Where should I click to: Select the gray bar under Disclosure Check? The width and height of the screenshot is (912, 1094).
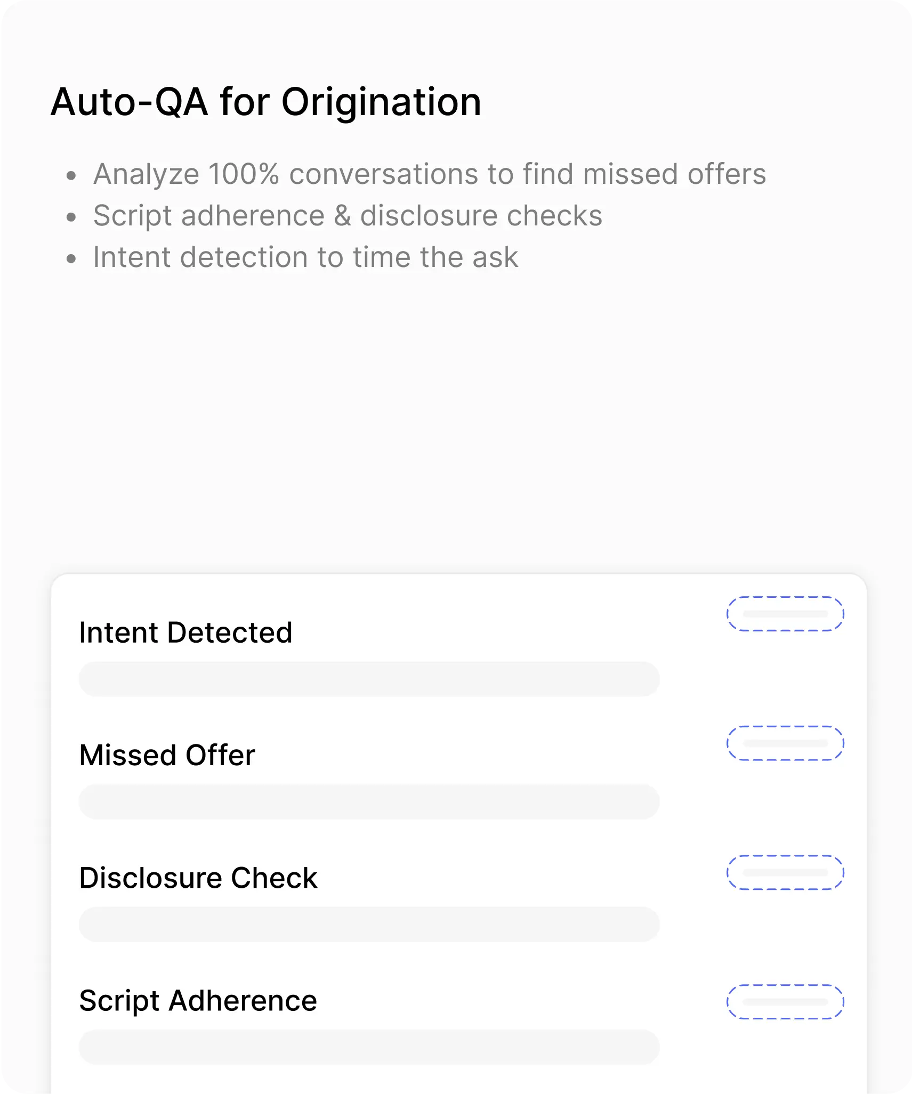(369, 924)
